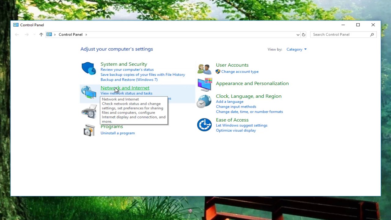This screenshot has width=391, height=220.
Task: Click the Forward navigation arrow
Action: (x=27, y=35)
